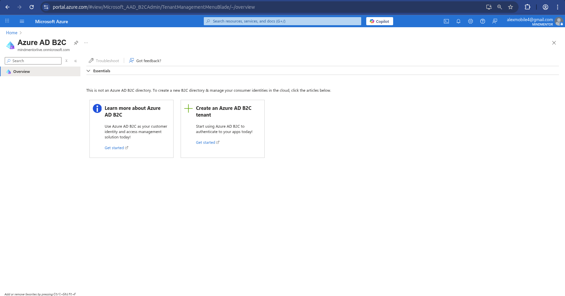Focus the sidebar Search field

pos(33,61)
